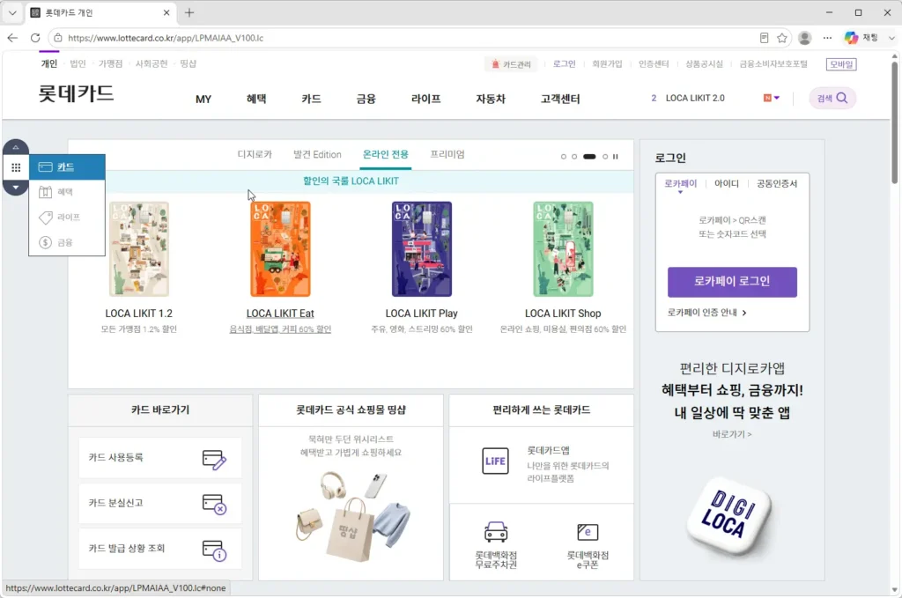This screenshot has height=598, width=902.
Task: Open the 띵샵 shopping bag image
Action: 351,516
